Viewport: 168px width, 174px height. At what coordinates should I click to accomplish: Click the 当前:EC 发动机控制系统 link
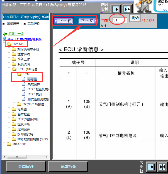pos(25,39)
